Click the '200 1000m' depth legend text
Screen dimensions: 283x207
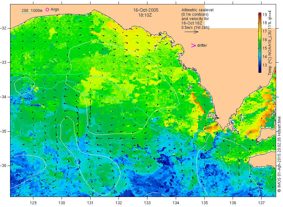pyautogui.click(x=32, y=11)
